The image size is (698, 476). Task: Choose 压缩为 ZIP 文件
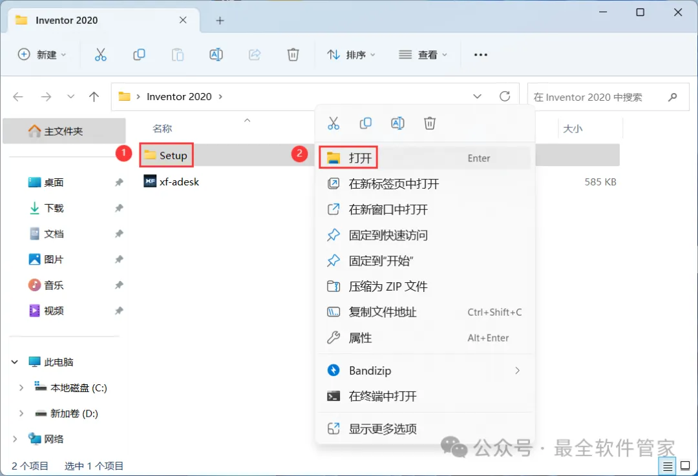425,287
